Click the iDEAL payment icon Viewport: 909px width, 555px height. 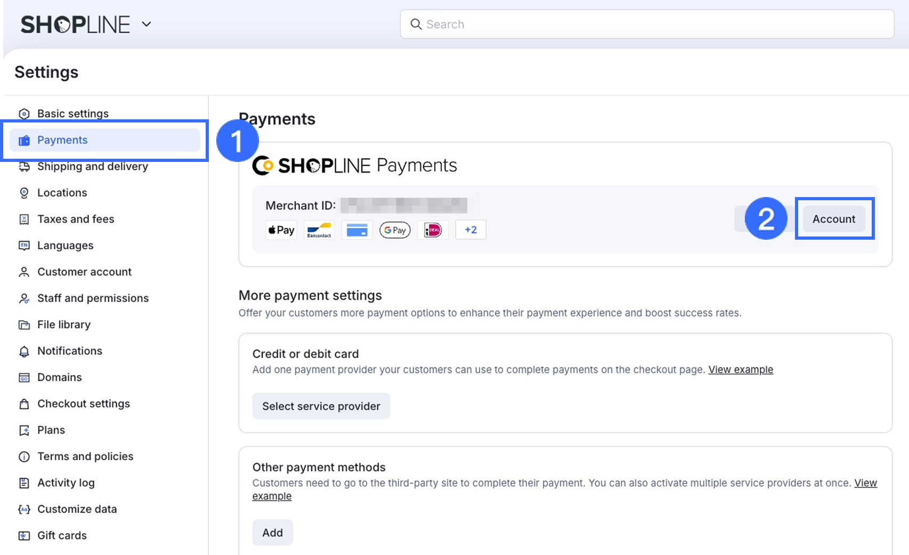pos(433,230)
